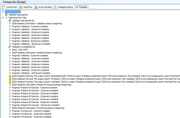Select 'Prepare for Execute phase is beginning' message

click(42, 85)
